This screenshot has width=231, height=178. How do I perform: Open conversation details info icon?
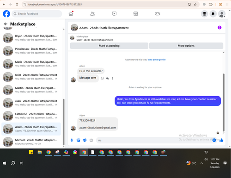click(x=219, y=27)
